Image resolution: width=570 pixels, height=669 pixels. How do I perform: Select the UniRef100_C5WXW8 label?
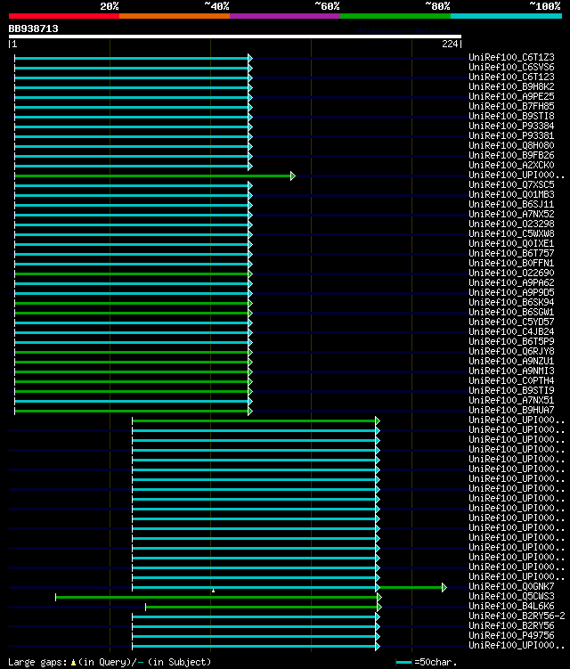511,233
